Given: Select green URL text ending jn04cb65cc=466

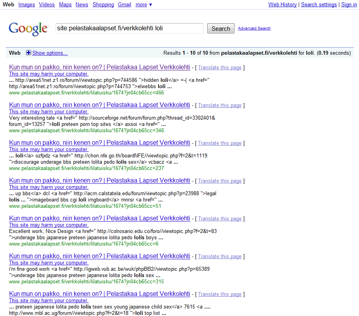Looking at the screenshot, I should point(87,93).
